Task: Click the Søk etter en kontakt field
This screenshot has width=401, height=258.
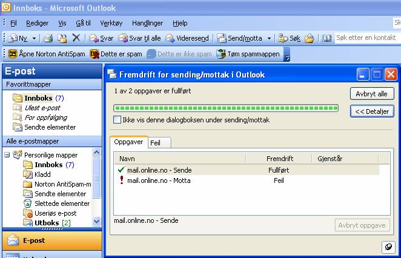Action: (368, 38)
